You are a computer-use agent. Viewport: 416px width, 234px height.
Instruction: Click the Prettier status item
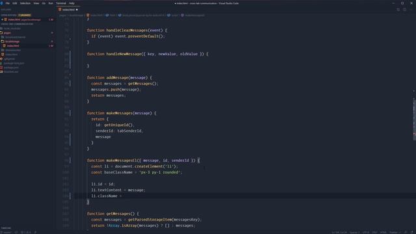(395, 233)
